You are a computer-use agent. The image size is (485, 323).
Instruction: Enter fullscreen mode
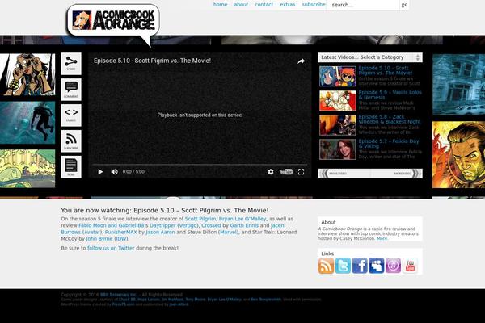click(301, 172)
